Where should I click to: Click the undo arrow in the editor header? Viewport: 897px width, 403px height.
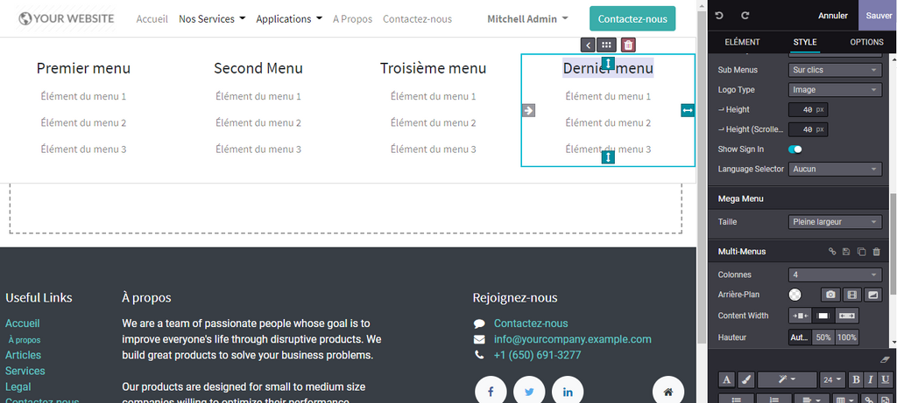click(x=720, y=16)
